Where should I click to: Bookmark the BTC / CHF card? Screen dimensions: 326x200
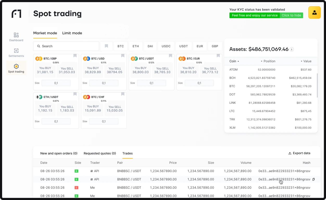click(123, 94)
